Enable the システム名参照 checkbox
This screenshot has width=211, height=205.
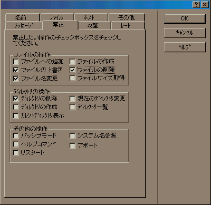pyautogui.click(x=72, y=136)
